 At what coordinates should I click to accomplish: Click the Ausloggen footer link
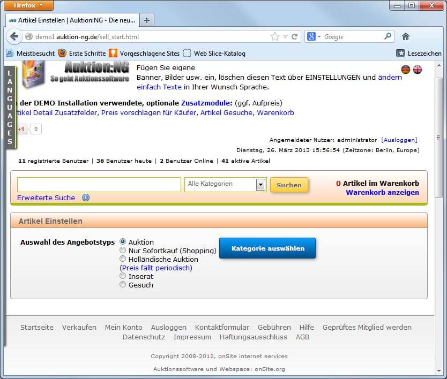[x=169, y=327]
